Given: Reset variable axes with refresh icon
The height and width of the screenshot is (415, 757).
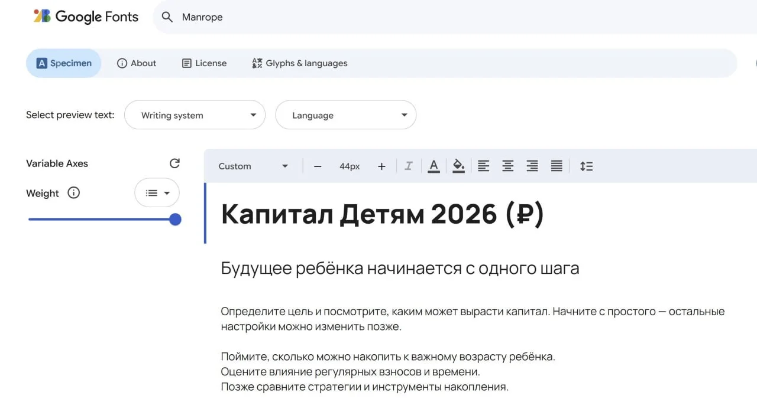Looking at the screenshot, I should pos(174,164).
